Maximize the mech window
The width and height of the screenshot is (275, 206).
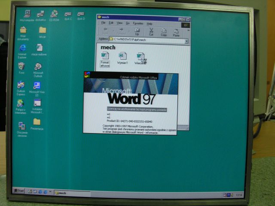click(x=184, y=19)
